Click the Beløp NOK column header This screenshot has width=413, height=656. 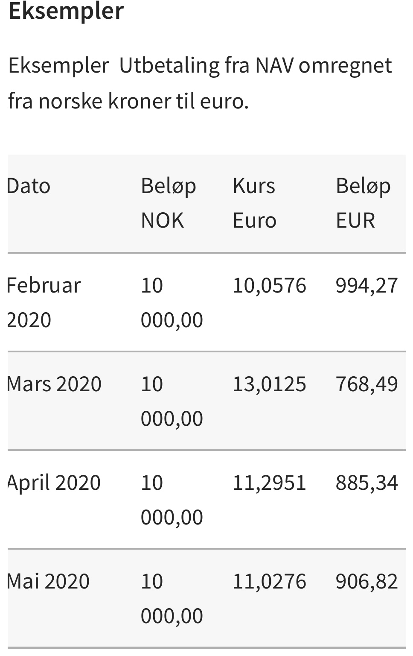coord(169,203)
